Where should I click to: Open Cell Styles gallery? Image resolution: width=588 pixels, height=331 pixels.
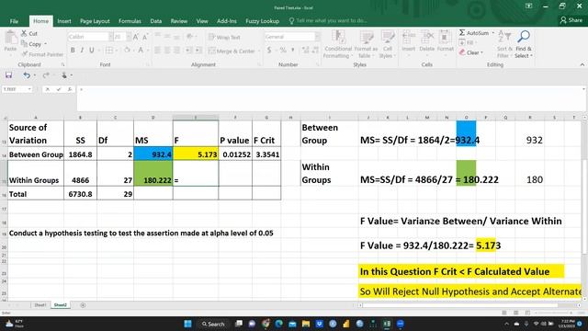387,44
